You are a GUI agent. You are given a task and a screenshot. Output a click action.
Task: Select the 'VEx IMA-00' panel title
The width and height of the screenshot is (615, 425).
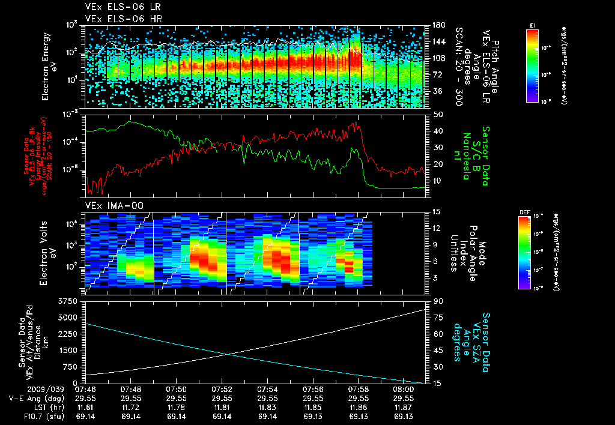[x=114, y=205]
